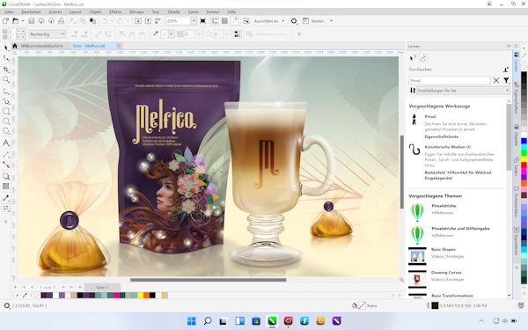The height and width of the screenshot is (330, 528).
Task: Open the Pinselstriche help topic
Action: [444, 206]
